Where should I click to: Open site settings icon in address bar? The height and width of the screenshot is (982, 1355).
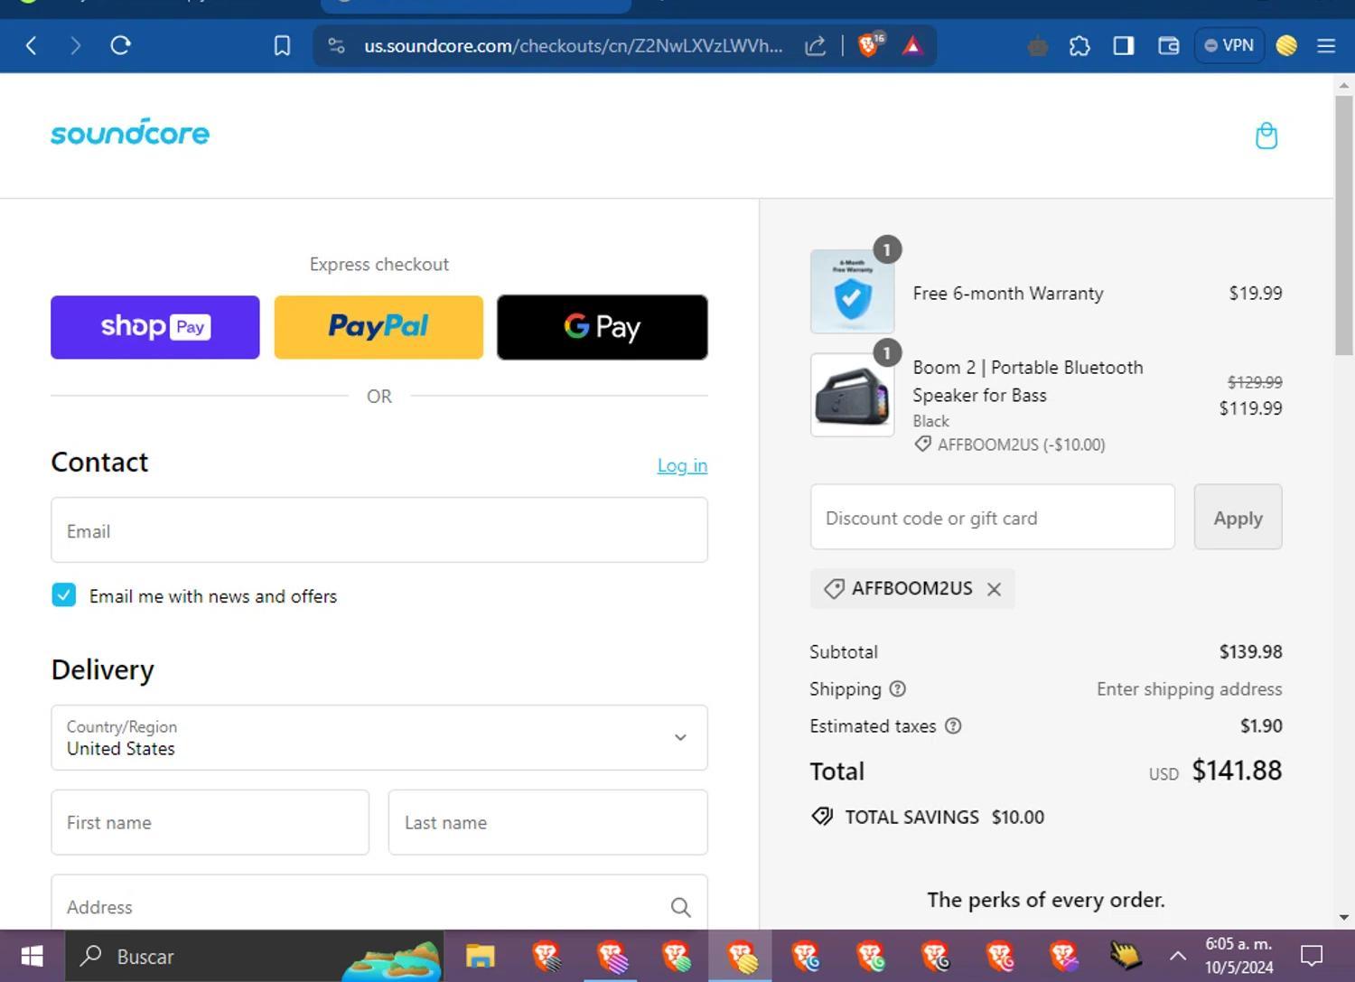pyautogui.click(x=336, y=45)
